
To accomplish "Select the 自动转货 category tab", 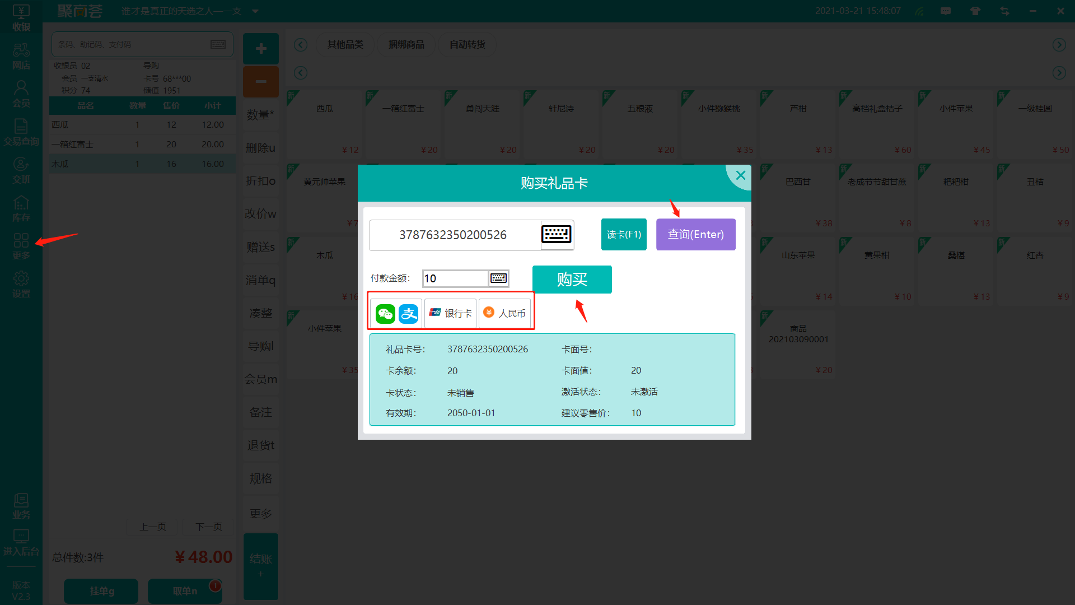I will [468, 44].
